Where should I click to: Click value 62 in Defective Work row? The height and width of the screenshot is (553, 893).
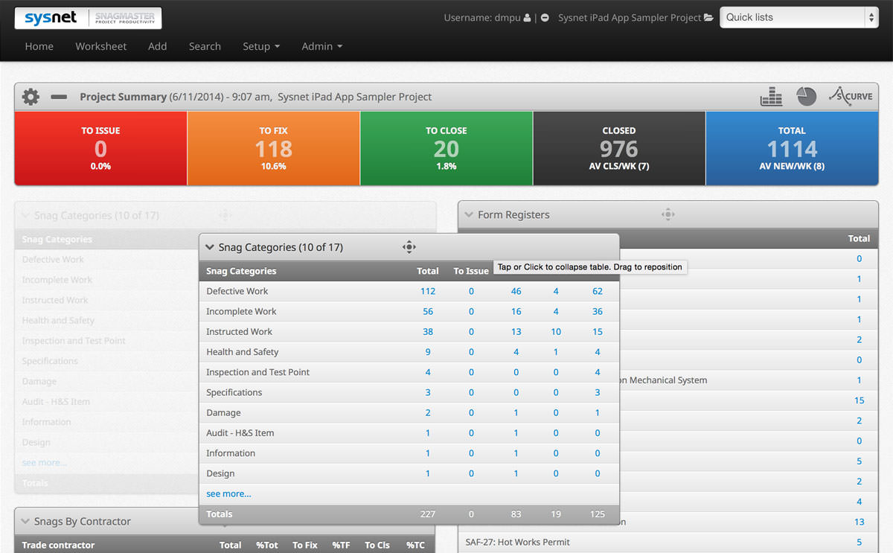tap(598, 291)
